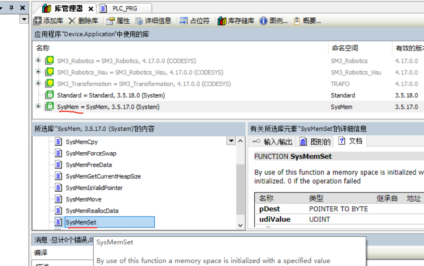Click the SysMemFreeData document icon
This screenshot has width=424, height=266.
pos(59,164)
